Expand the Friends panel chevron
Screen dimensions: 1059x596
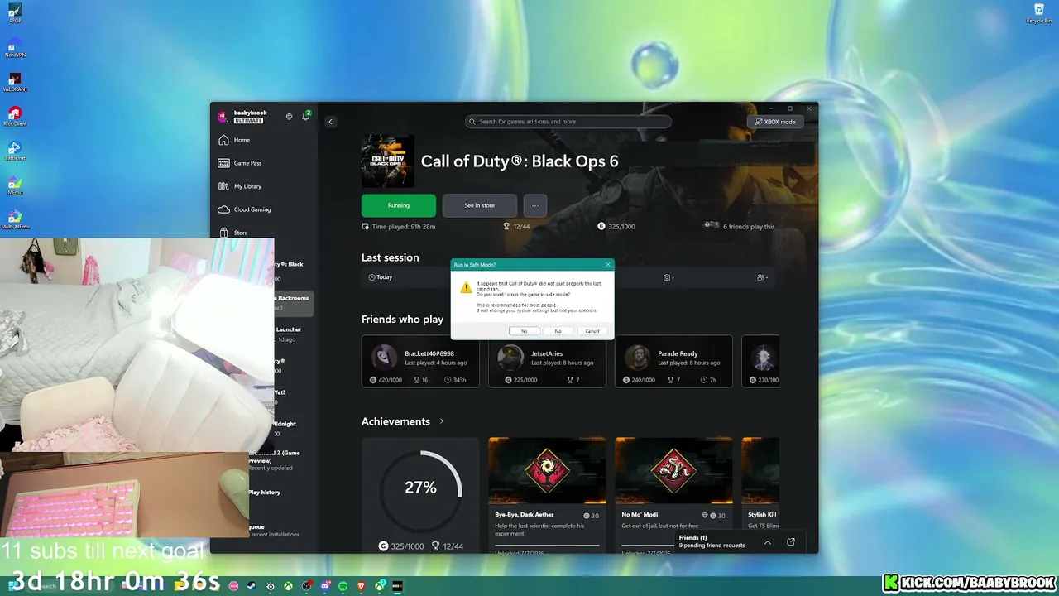[768, 542]
